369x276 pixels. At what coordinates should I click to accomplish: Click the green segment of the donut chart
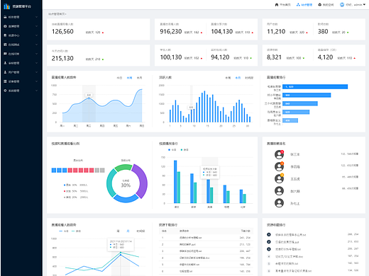123,168
